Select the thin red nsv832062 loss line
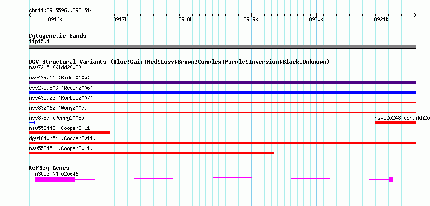The width and height of the screenshot is (430, 206). tap(222, 113)
